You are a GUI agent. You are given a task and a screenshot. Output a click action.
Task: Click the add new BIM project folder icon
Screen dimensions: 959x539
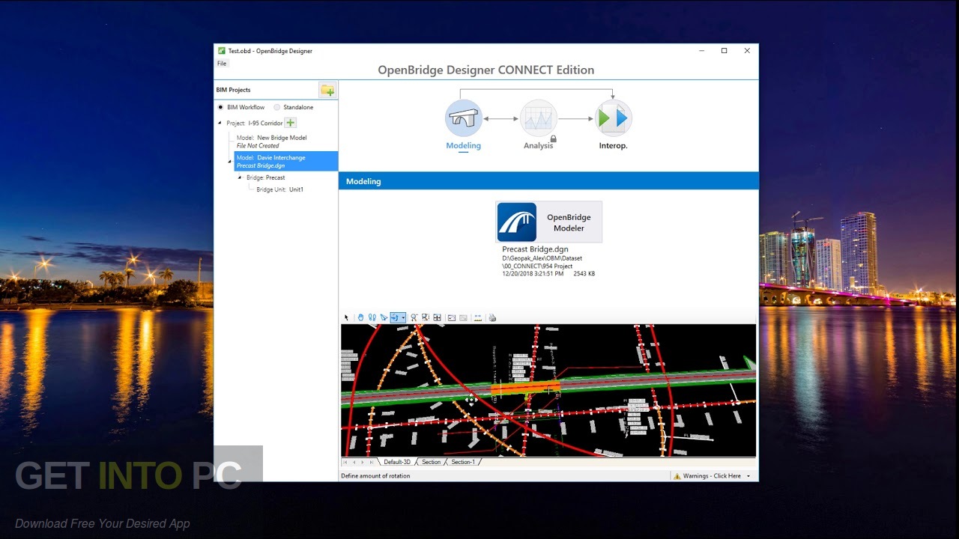tap(327, 90)
